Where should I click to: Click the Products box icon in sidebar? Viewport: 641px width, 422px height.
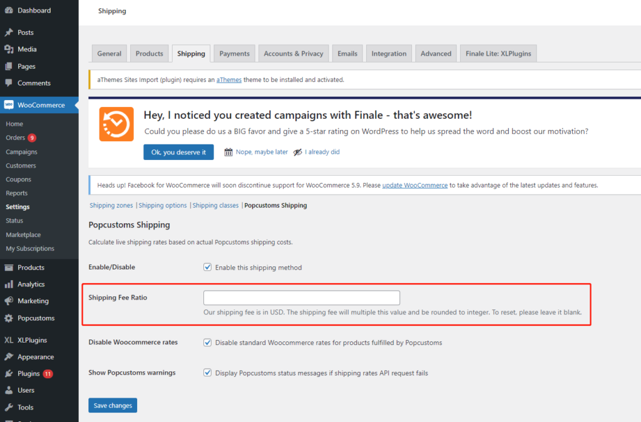tap(9, 268)
